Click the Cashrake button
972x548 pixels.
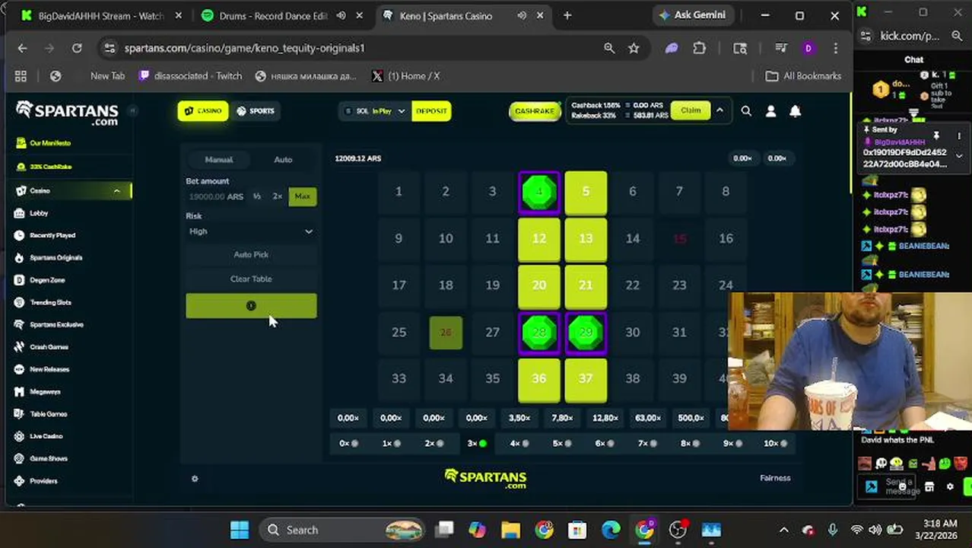click(x=535, y=111)
